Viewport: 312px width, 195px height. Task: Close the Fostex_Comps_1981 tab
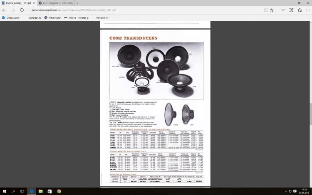point(34,3)
